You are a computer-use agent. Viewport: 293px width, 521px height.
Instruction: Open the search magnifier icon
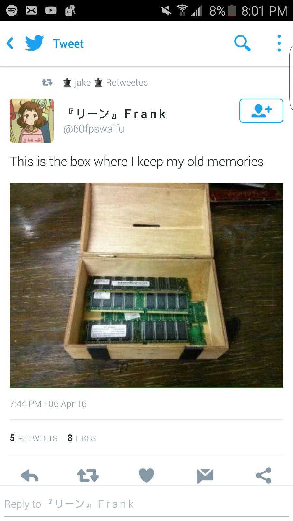[x=243, y=43]
